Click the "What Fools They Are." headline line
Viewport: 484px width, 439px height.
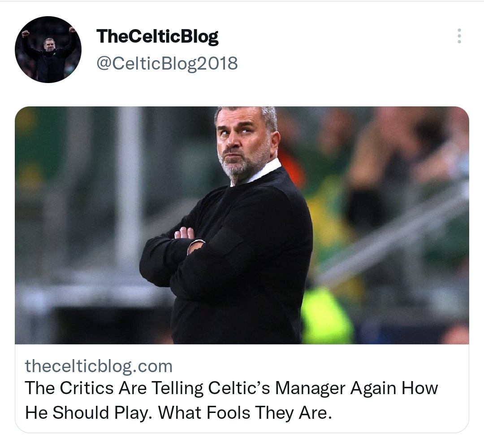245,413
